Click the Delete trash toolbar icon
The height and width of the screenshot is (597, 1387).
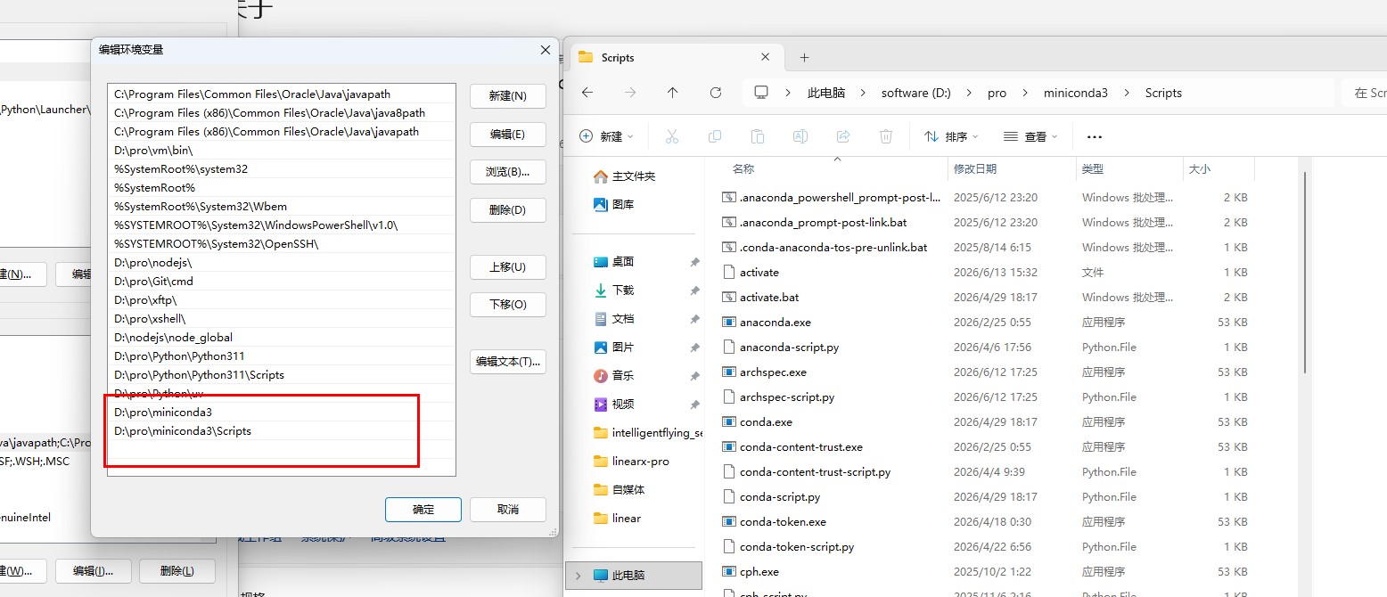(886, 136)
